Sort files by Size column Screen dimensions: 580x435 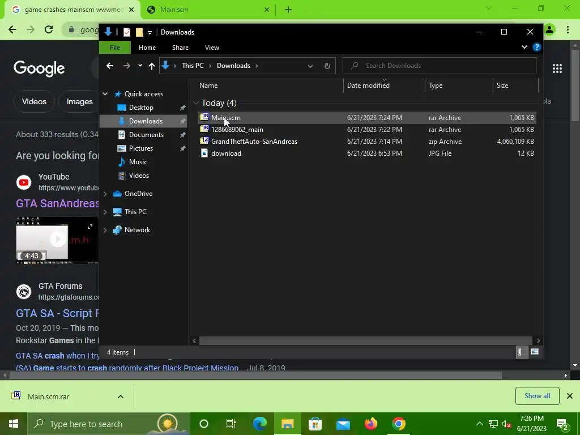(502, 86)
